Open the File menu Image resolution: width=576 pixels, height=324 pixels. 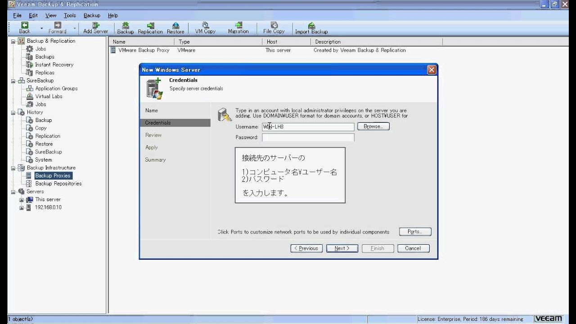[17, 15]
